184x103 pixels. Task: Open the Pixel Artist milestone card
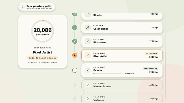(122, 55)
